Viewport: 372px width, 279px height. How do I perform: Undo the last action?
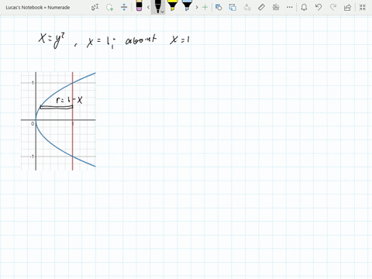(x=319, y=7)
